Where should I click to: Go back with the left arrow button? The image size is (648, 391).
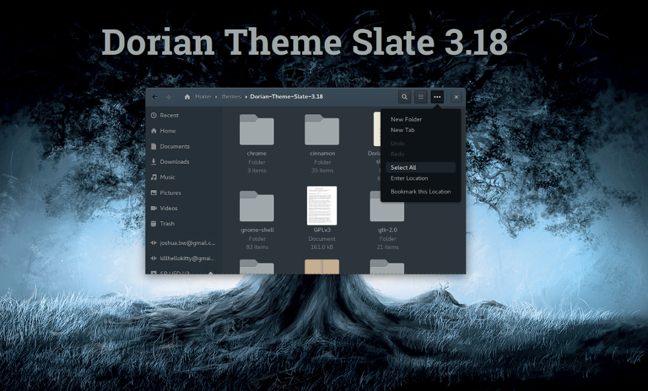(x=155, y=96)
